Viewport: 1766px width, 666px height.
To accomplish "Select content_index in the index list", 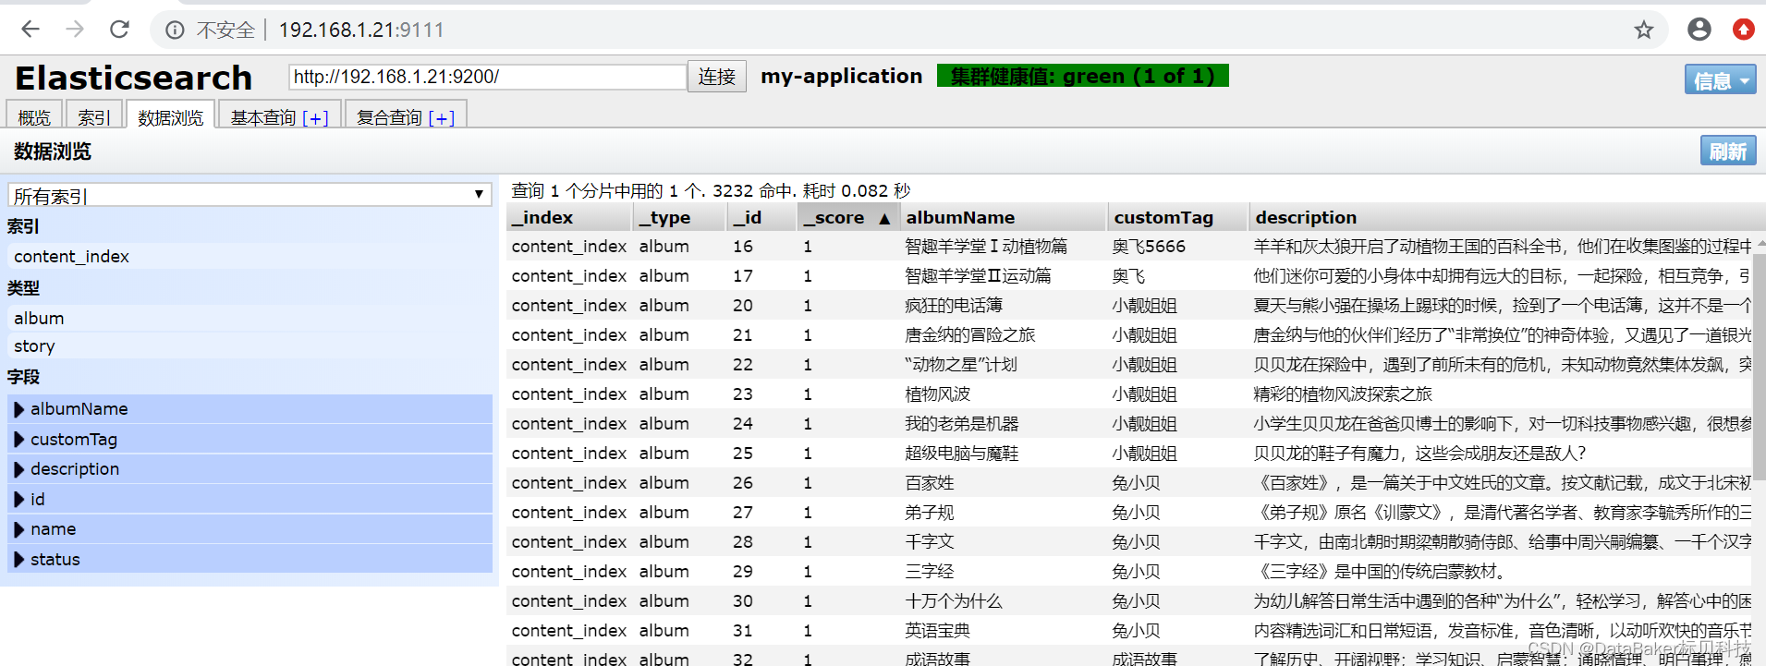I will [250, 257].
